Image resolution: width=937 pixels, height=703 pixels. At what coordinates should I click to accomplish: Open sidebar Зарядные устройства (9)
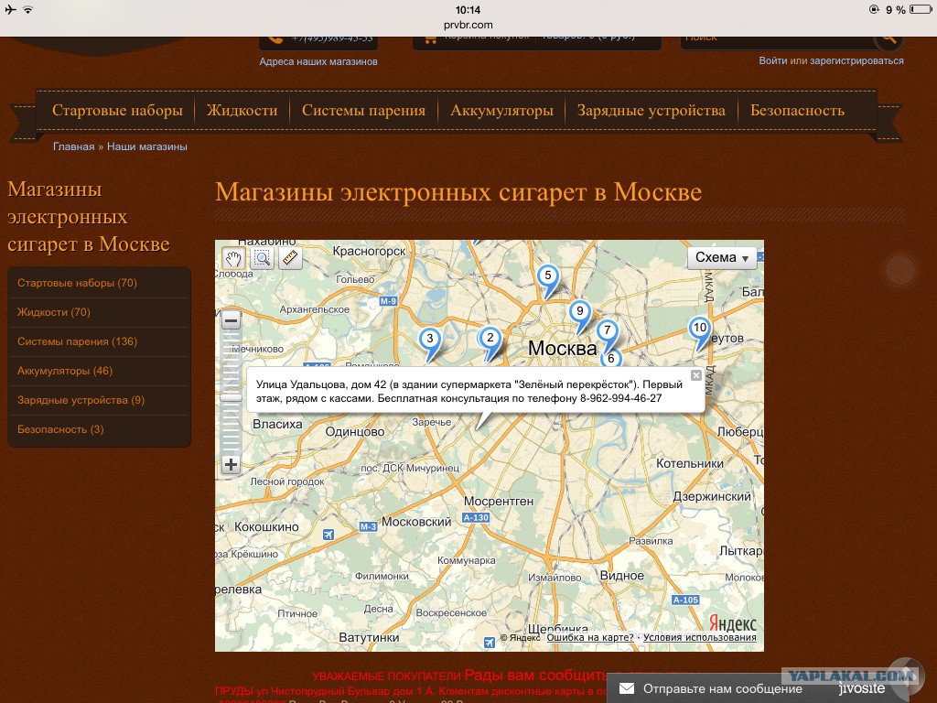click(x=81, y=400)
